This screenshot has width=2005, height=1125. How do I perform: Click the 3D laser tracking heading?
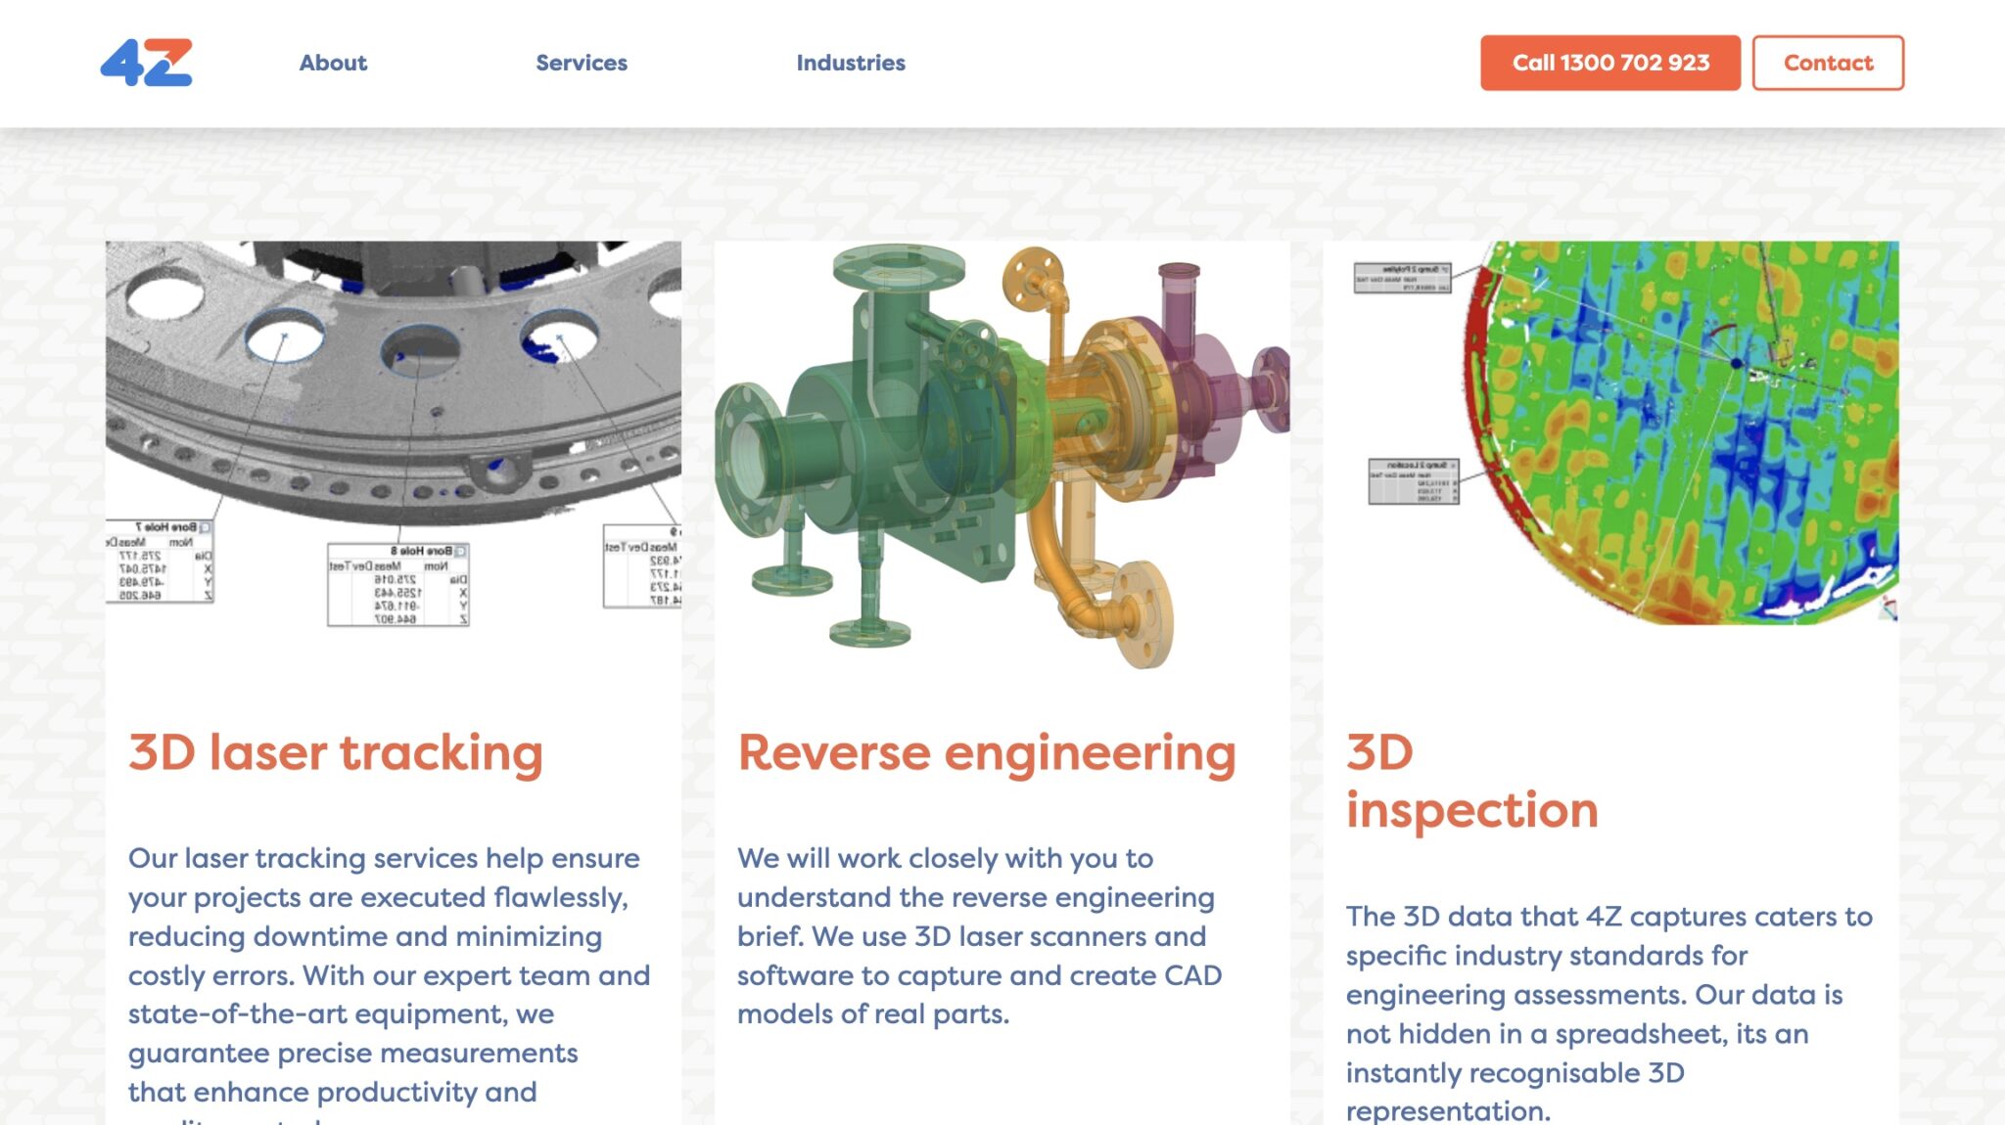coord(335,753)
